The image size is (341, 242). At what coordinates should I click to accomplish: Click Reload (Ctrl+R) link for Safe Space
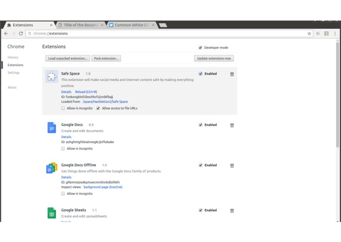pos(86,92)
